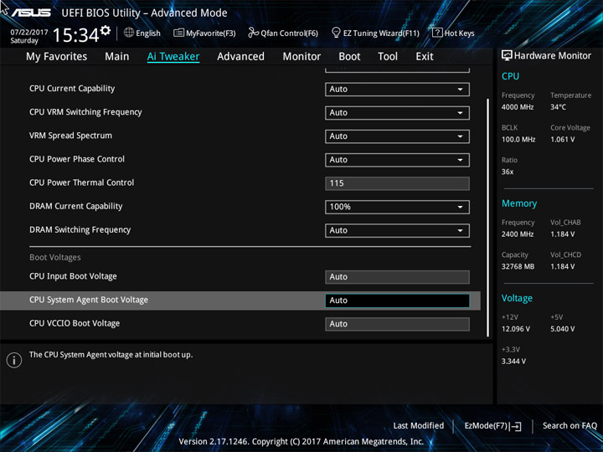The height and width of the screenshot is (452, 603).
Task: Expand CPU Current Capability dropdown
Action: (x=397, y=90)
